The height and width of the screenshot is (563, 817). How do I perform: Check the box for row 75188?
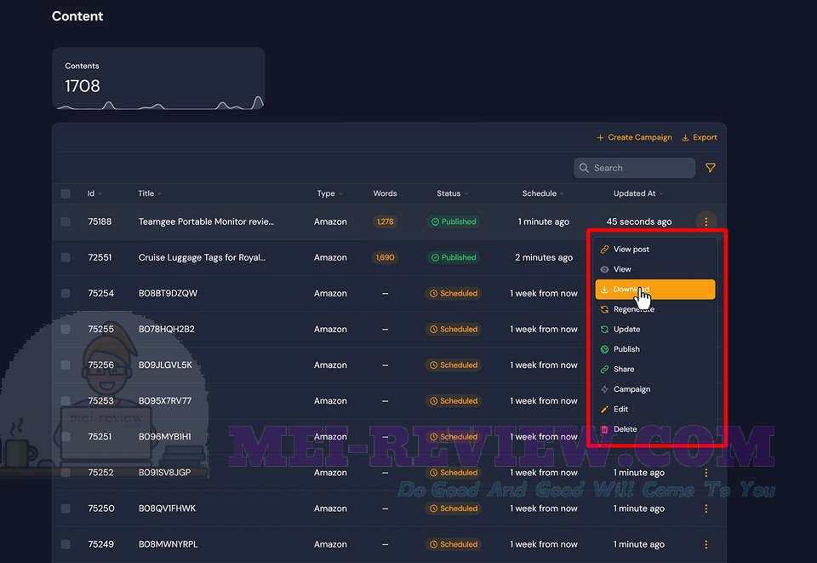(66, 221)
